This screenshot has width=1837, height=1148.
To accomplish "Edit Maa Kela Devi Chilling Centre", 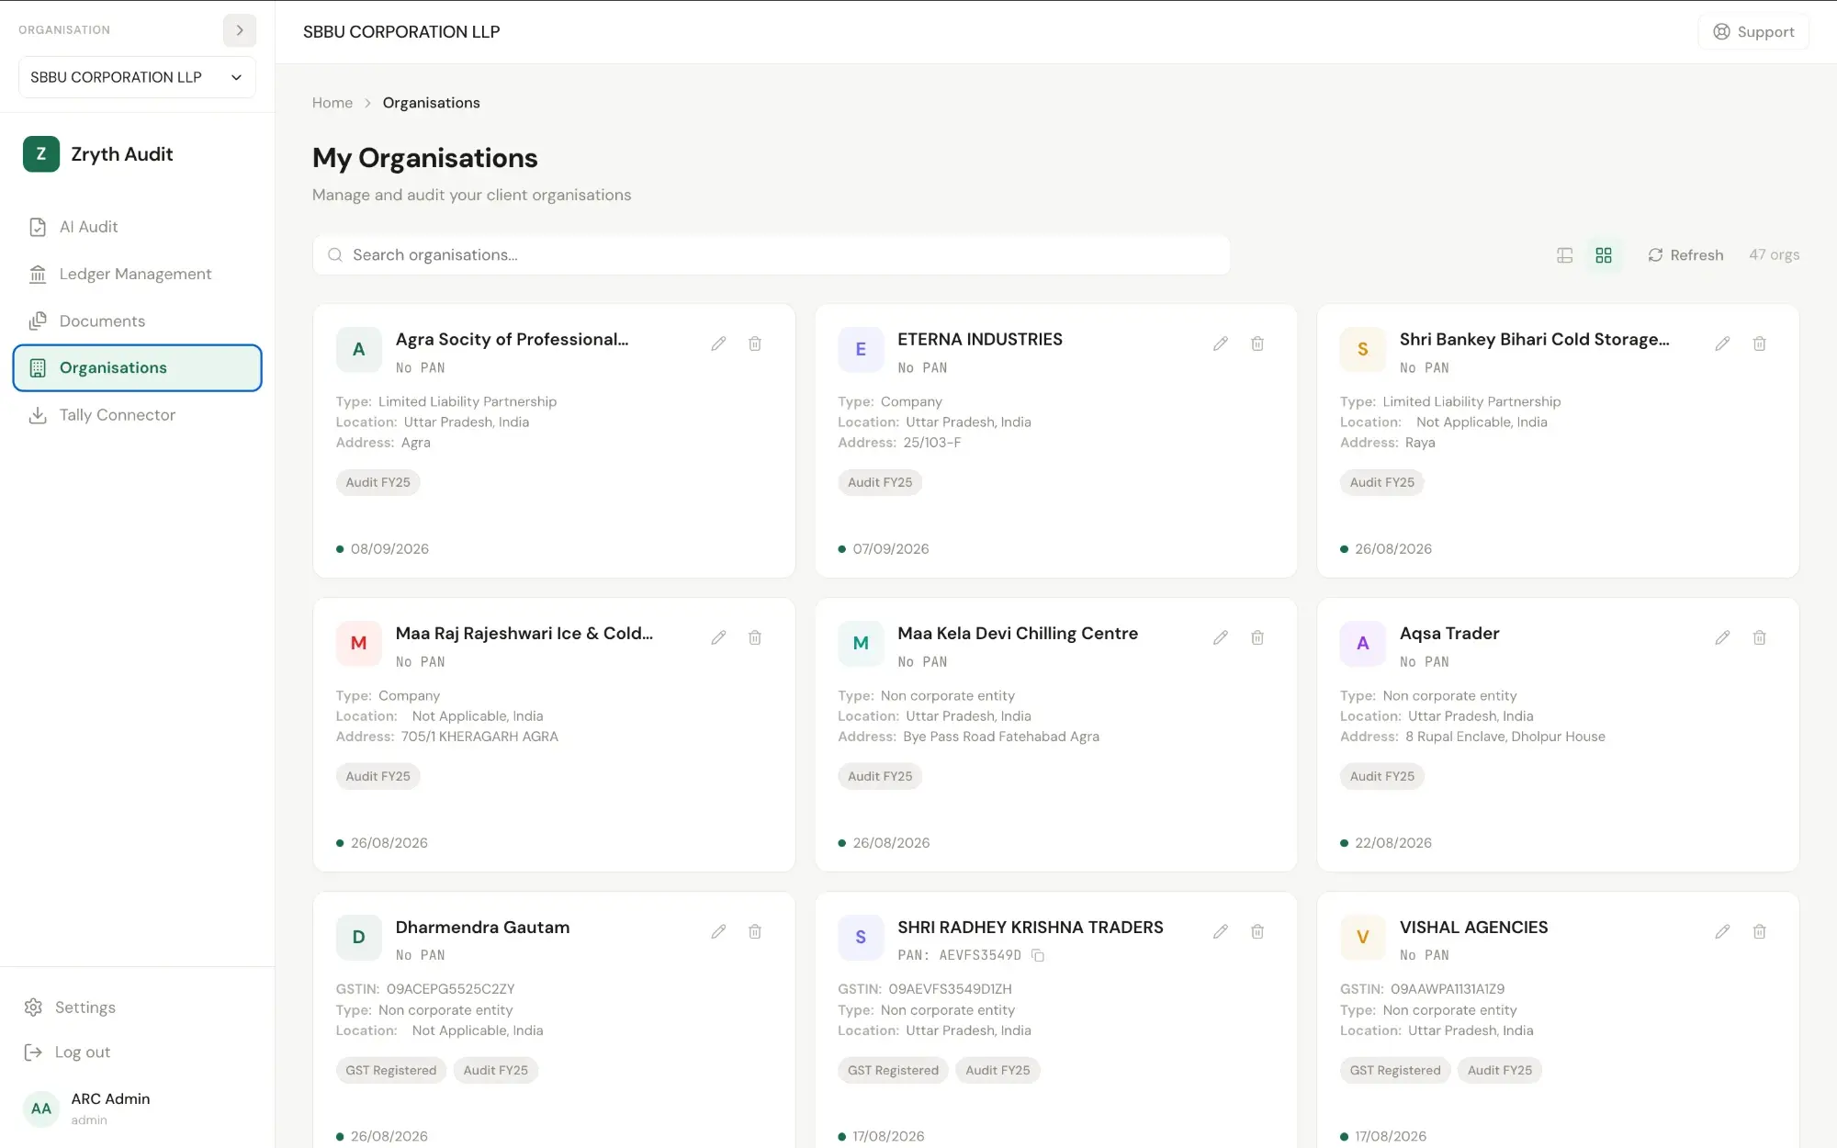I will [1221, 637].
